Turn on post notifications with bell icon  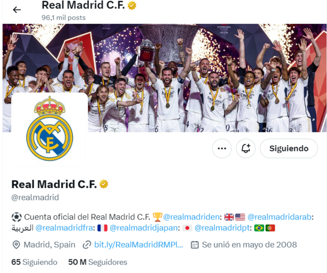[x=246, y=148]
